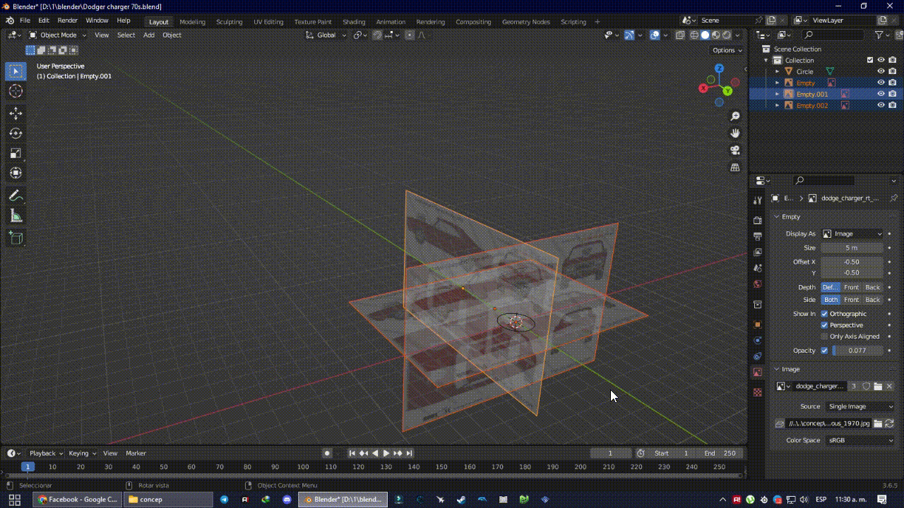Open the Texture properties tab
The image size is (904, 508).
pos(758,392)
